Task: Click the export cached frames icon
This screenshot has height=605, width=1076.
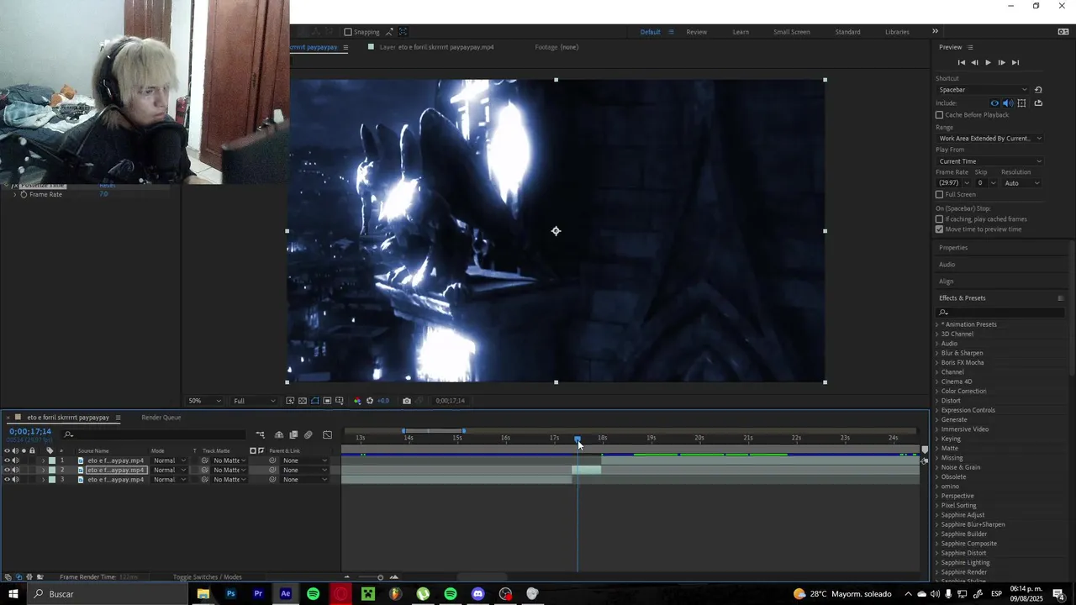Action: [x=1038, y=103]
